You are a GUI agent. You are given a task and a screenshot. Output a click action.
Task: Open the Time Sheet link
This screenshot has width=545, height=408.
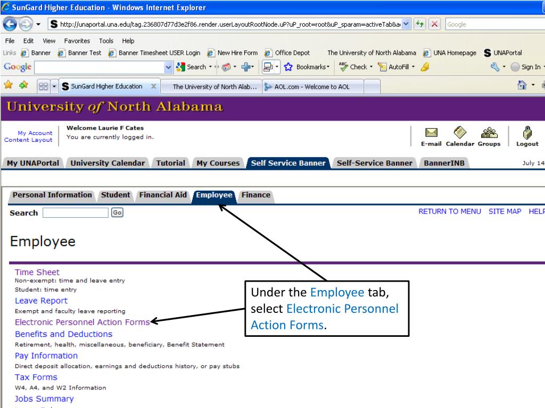[37, 273]
